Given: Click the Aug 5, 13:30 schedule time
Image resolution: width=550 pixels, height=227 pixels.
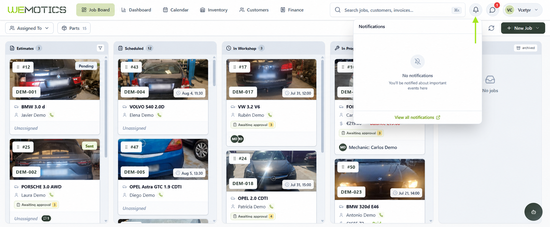Looking at the screenshot, I should click(189, 173).
